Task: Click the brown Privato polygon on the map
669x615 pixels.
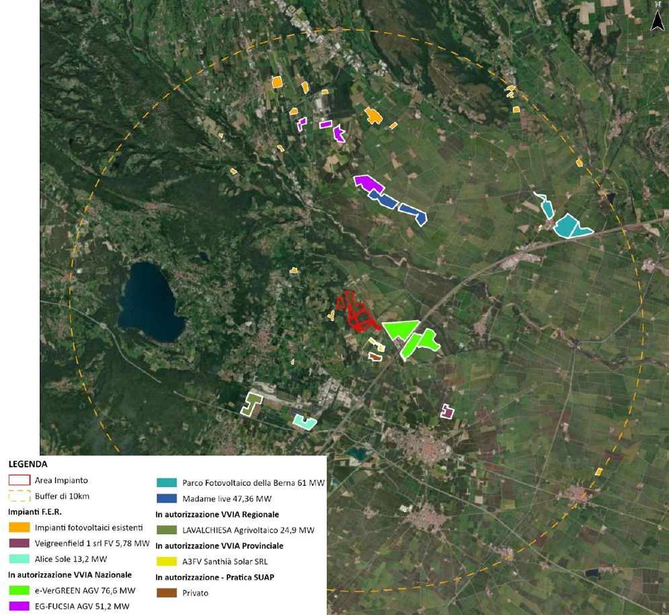Action: 375,357
